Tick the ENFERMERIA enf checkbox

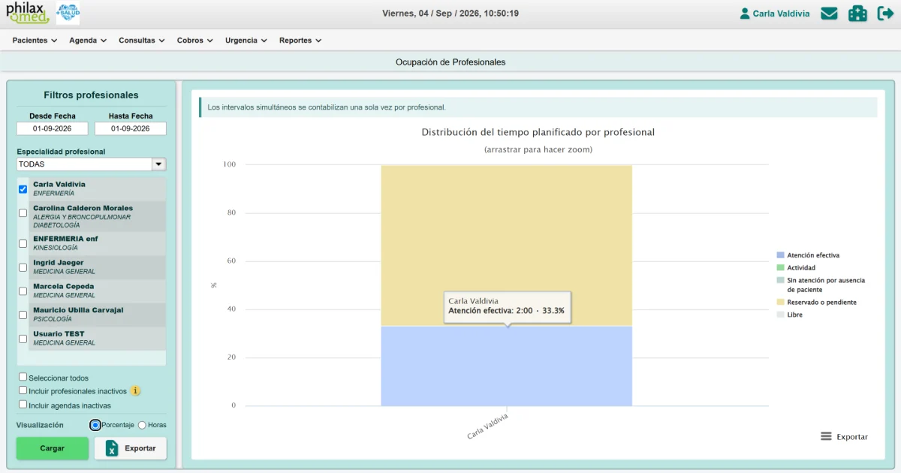pyautogui.click(x=23, y=243)
